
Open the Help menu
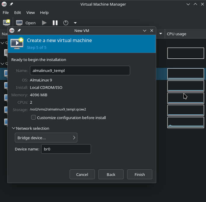pos(44,13)
